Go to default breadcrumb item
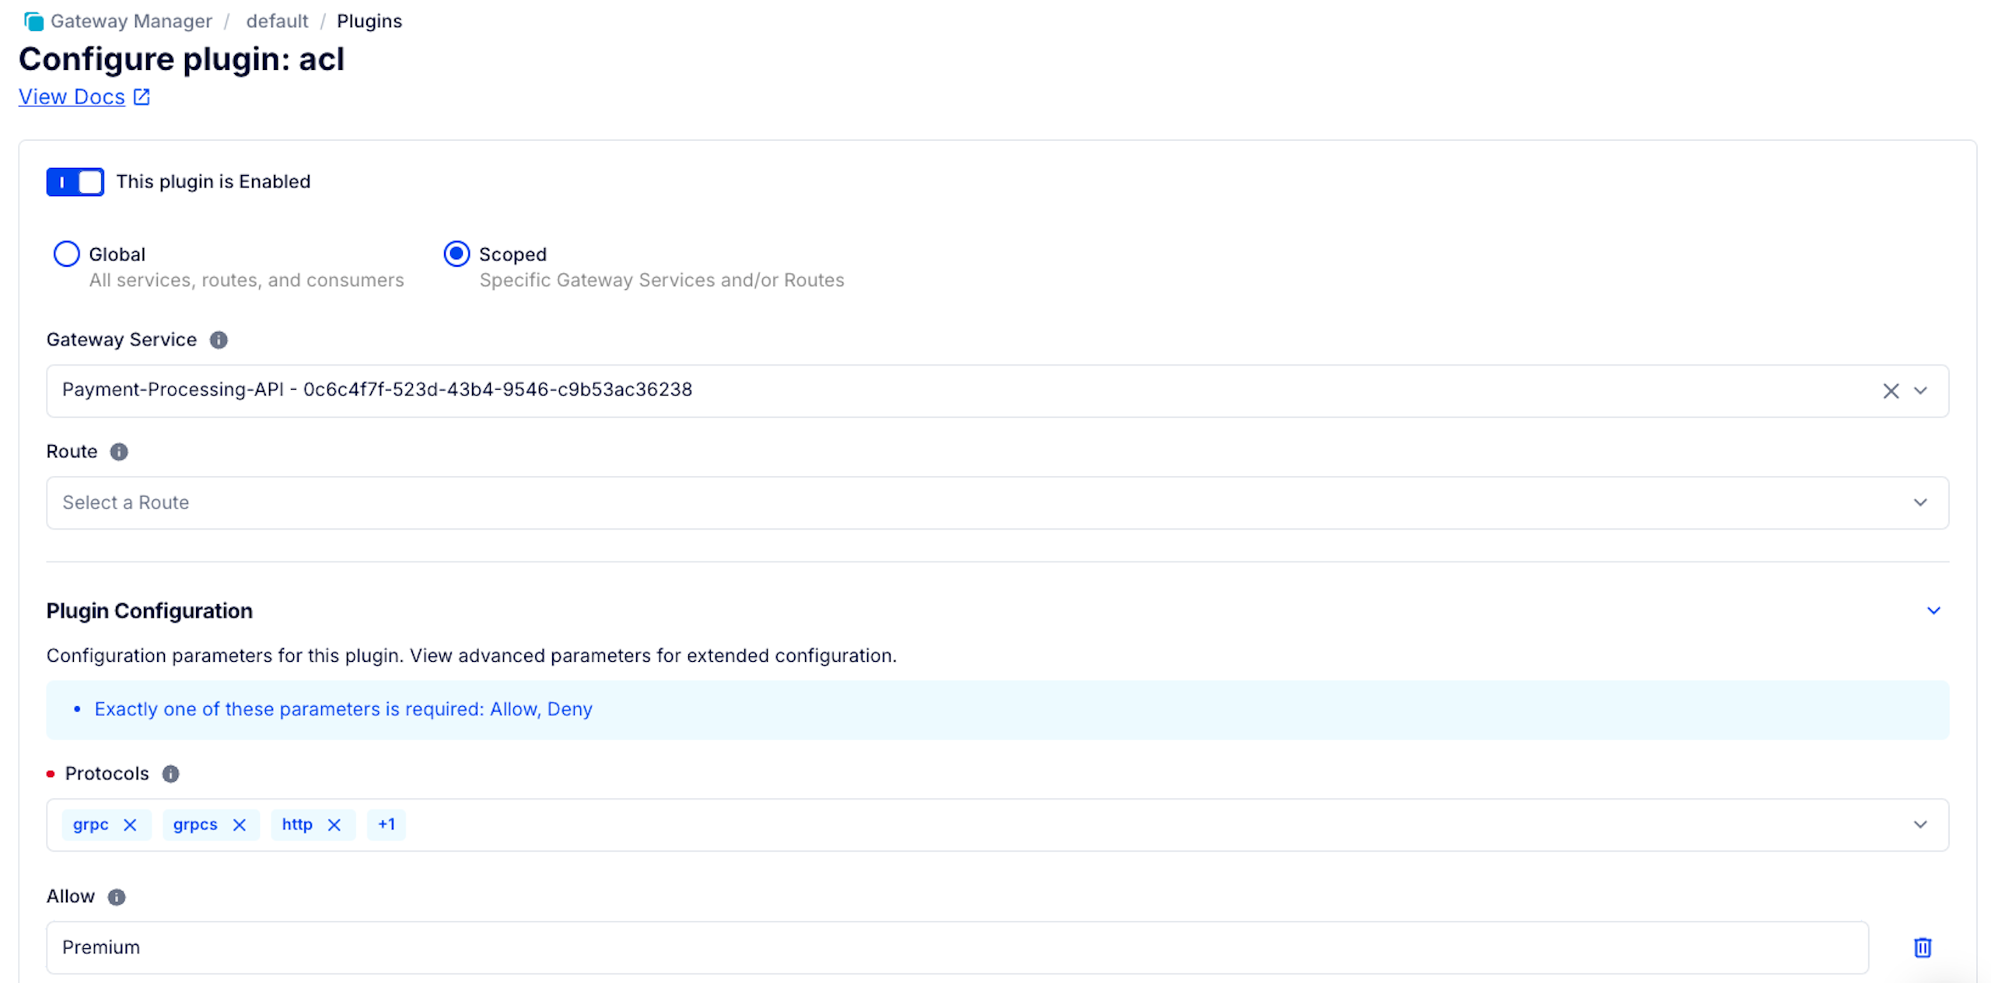The width and height of the screenshot is (1991, 983). 277,21
